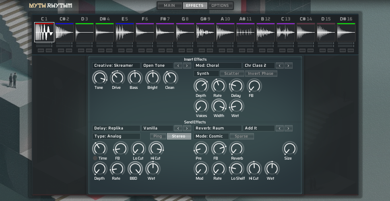Enable the delay Time sync indicator

point(95,158)
